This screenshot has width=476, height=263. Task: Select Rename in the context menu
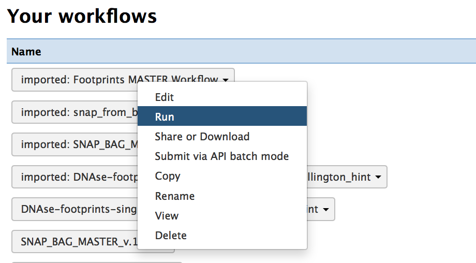[x=222, y=196]
